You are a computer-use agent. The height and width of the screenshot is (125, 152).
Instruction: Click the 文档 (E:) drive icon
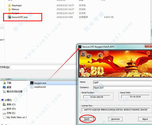point(4,113)
